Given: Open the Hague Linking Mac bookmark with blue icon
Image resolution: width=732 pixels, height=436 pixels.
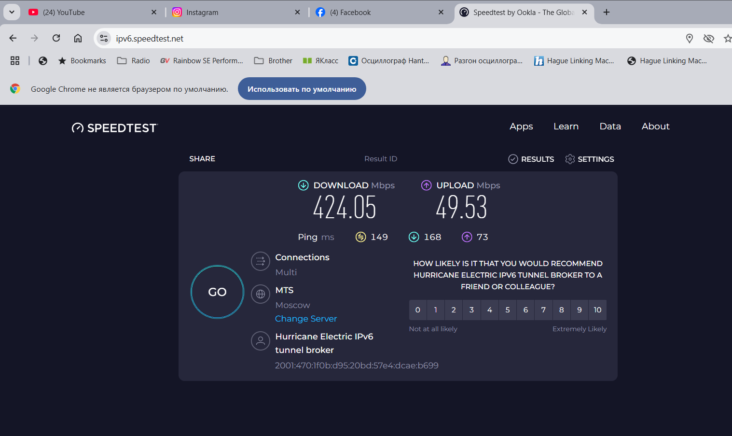Looking at the screenshot, I should 574,61.
